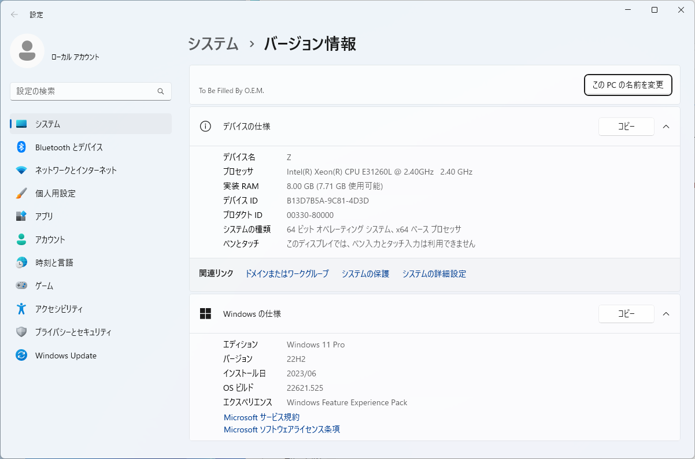695x459 pixels.
Task: Open ネットワークとインターネット via the Wi-Fi icon
Action: tap(21, 170)
